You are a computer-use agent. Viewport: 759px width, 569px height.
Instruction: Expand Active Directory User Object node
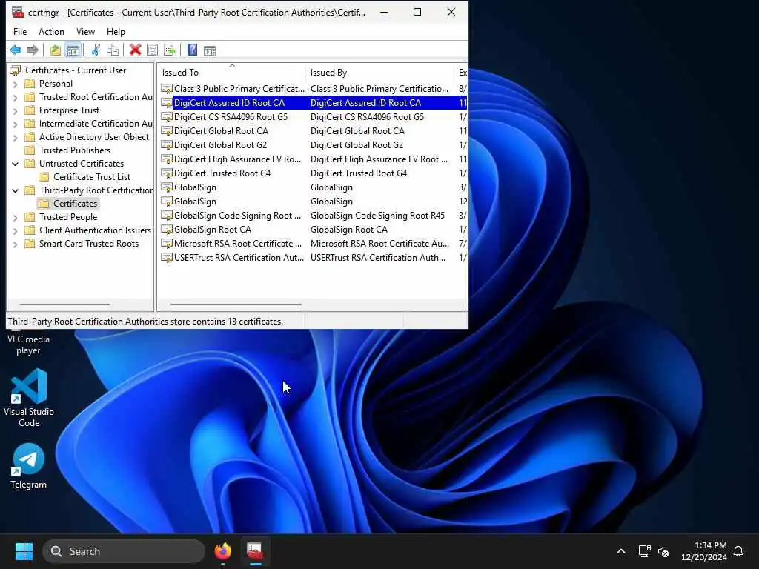(x=15, y=137)
